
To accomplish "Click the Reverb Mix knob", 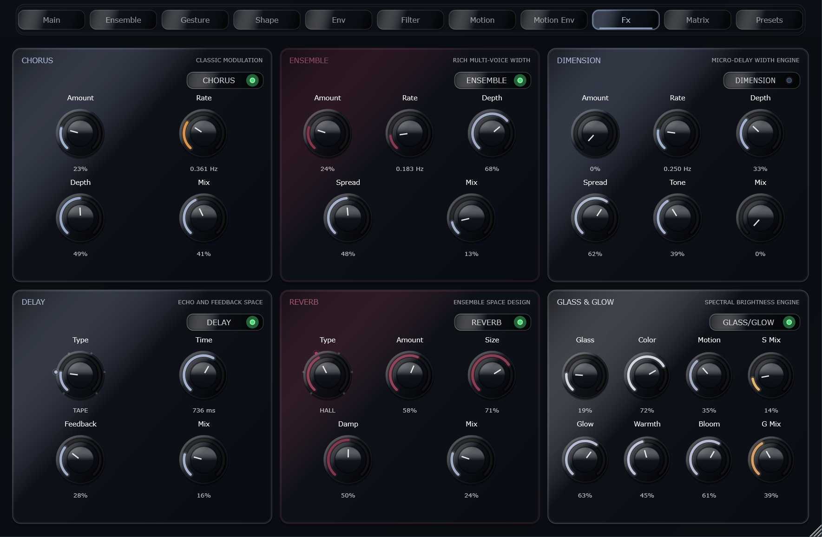I will coord(471,459).
